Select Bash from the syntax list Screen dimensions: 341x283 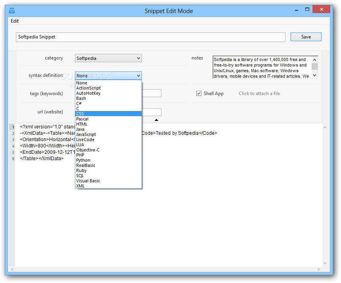point(108,98)
